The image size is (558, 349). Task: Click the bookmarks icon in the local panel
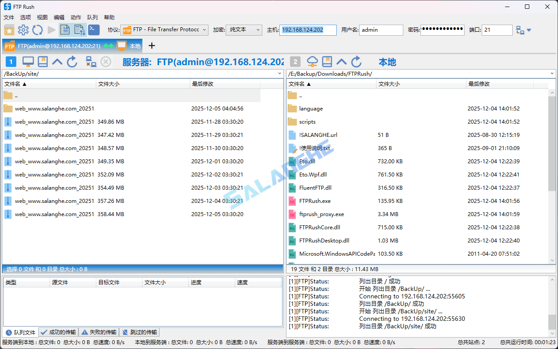[x=327, y=62]
